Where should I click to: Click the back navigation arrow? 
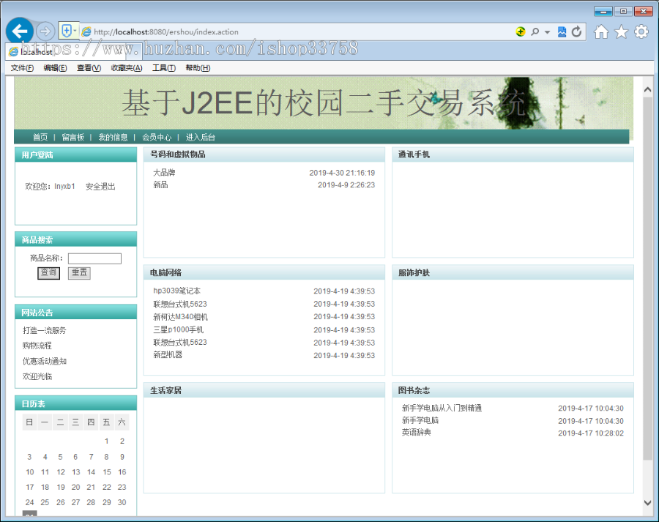[x=19, y=31]
